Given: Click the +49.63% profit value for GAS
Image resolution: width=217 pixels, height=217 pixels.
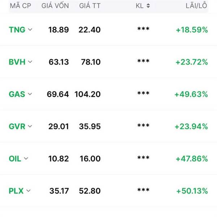Looking at the screenshot, I should (191, 94).
